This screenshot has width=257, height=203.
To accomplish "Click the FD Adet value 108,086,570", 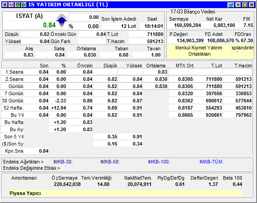I will click(x=221, y=40).
